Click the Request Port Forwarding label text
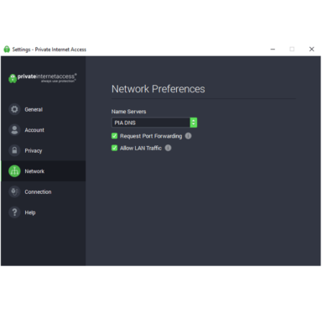 151,136
